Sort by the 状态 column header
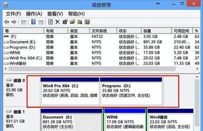The height and width of the screenshot is (131, 203). [x=129, y=31]
